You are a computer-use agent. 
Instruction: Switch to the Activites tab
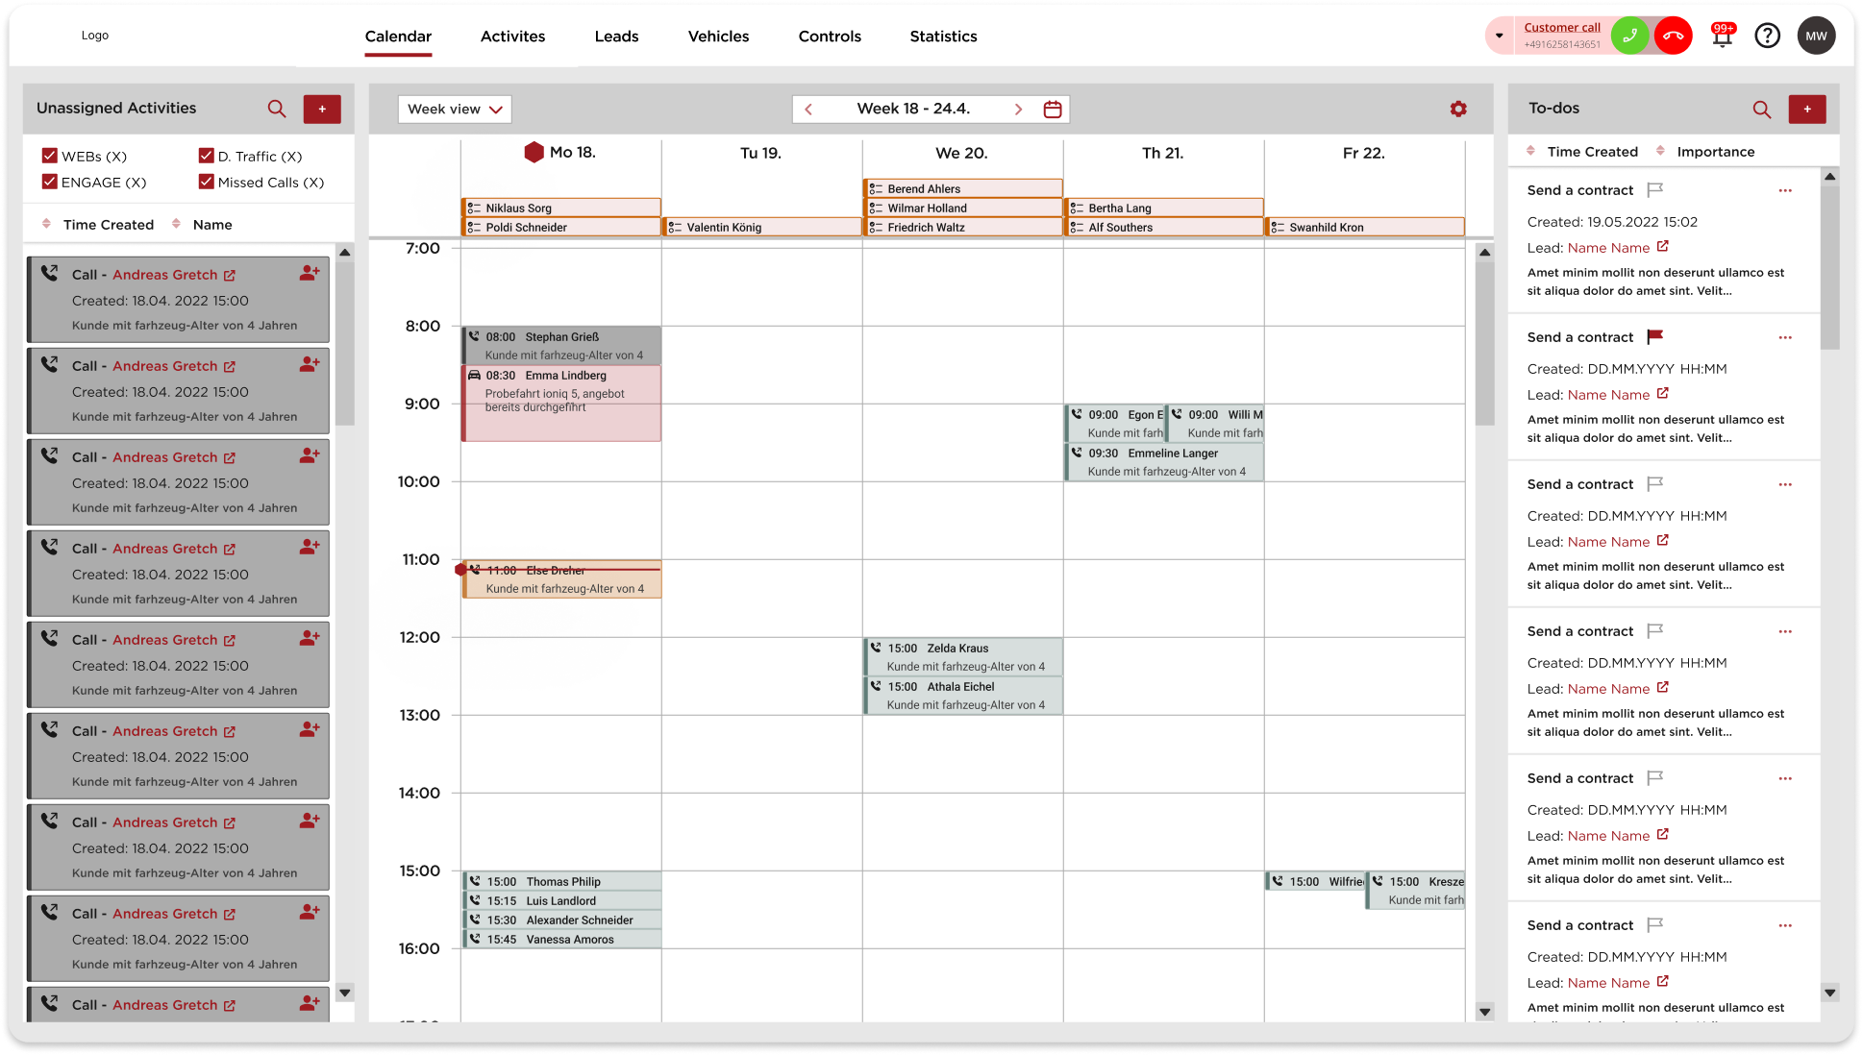click(512, 37)
